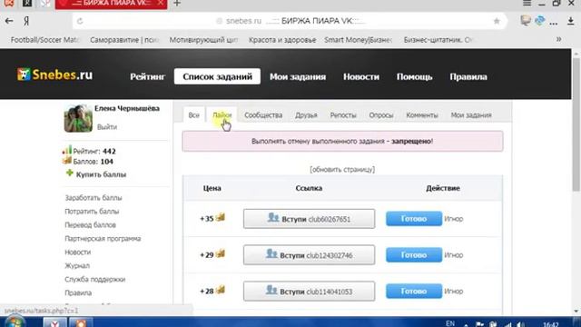This screenshot has height=327, width=581.
Task: Open Красота и здоровье bookmark
Action: coord(282,40)
